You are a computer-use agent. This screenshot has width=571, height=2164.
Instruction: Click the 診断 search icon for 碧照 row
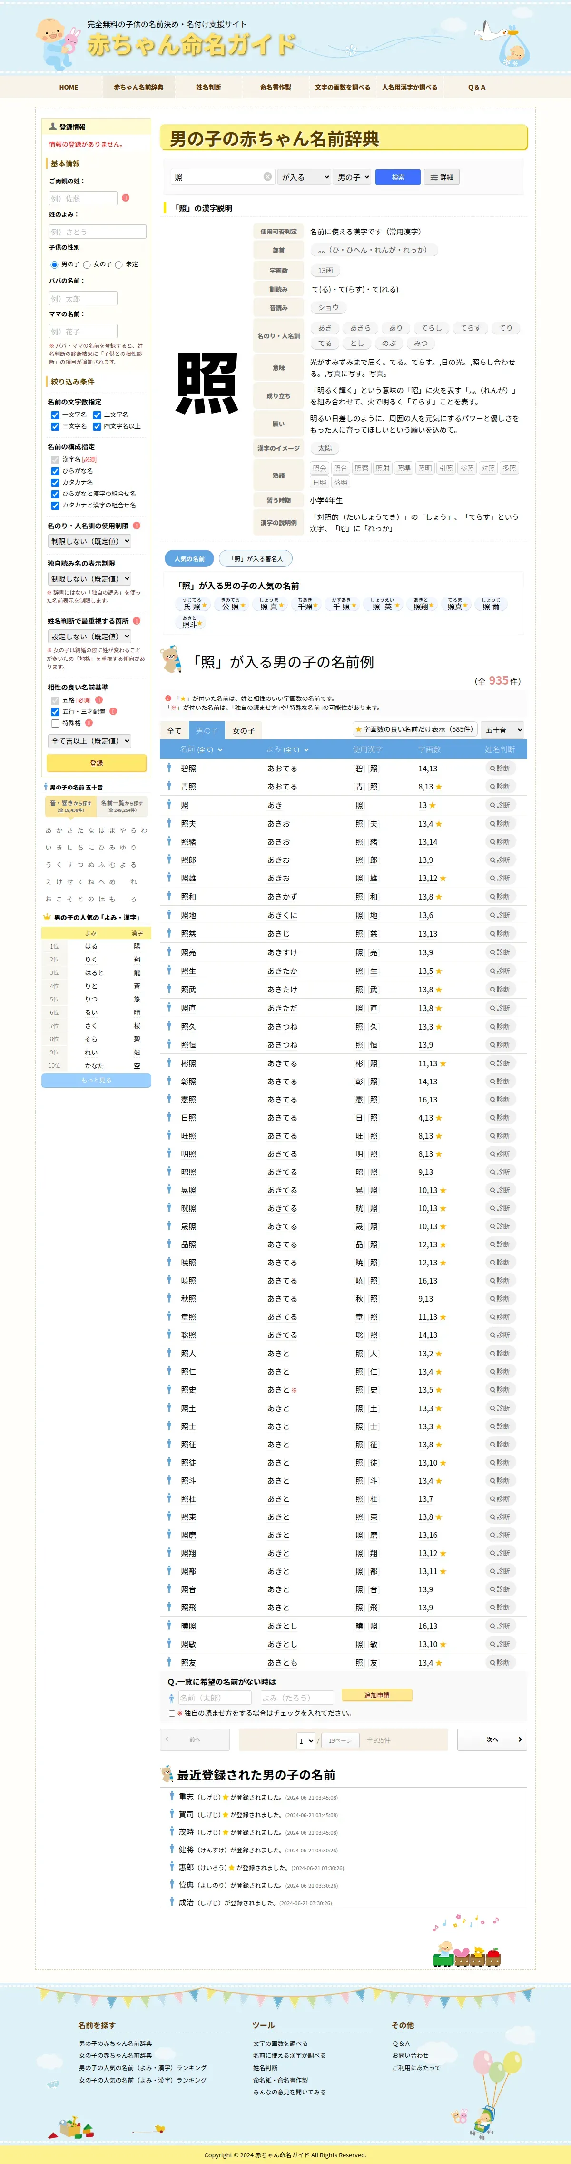(x=500, y=768)
